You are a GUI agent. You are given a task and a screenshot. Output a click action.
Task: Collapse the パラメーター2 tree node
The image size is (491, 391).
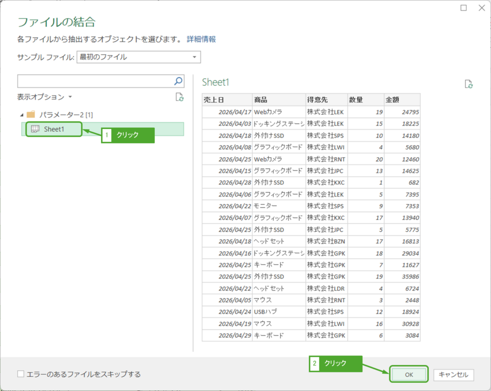(21, 115)
